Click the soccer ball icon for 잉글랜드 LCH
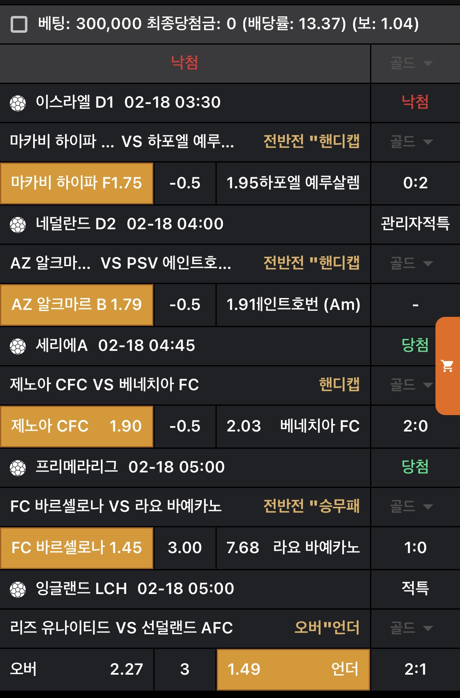This screenshot has height=698, width=460. coord(18,590)
